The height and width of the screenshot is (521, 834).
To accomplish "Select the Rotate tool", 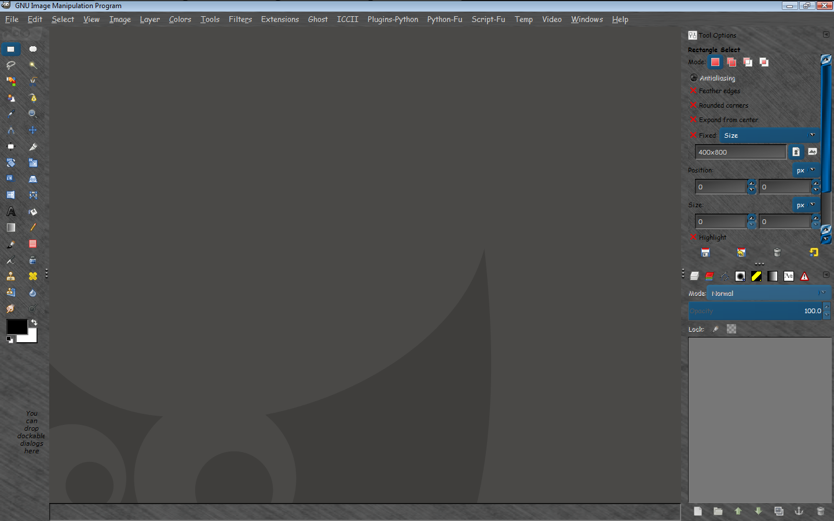I will (x=11, y=163).
